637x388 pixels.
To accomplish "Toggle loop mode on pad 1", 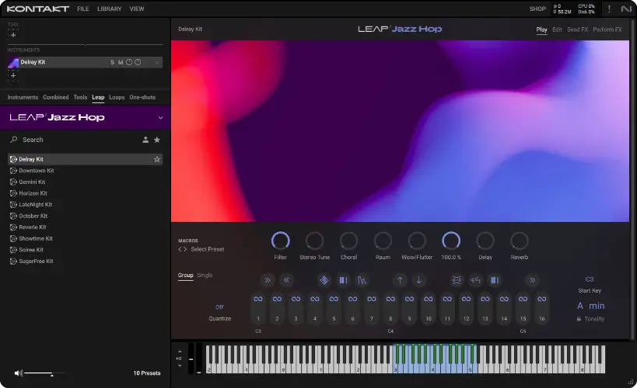I will pos(258,300).
